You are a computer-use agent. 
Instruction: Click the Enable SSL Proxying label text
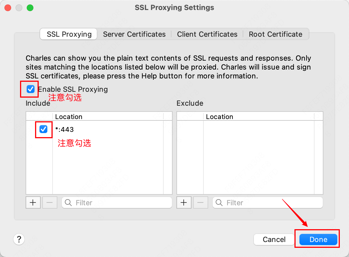click(x=73, y=89)
